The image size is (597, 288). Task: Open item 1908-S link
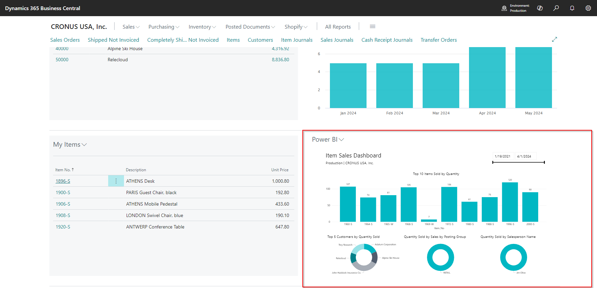tap(63, 215)
